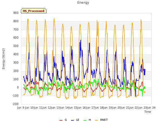Click the blue LE legend swatch

(x=72, y=120)
